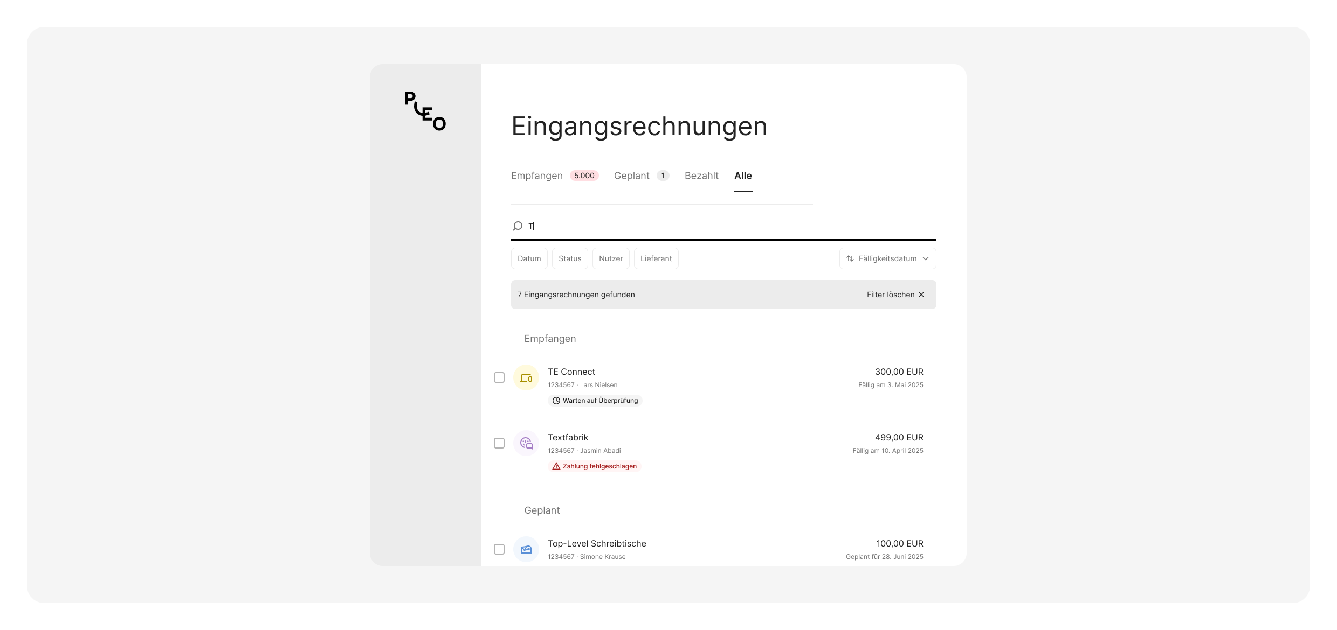Click inside the search input field
Image resolution: width=1337 pixels, height=630 pixels.
pyautogui.click(x=647, y=226)
